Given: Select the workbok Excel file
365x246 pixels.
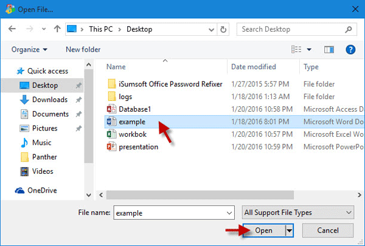Looking at the screenshot, I should click(x=133, y=134).
